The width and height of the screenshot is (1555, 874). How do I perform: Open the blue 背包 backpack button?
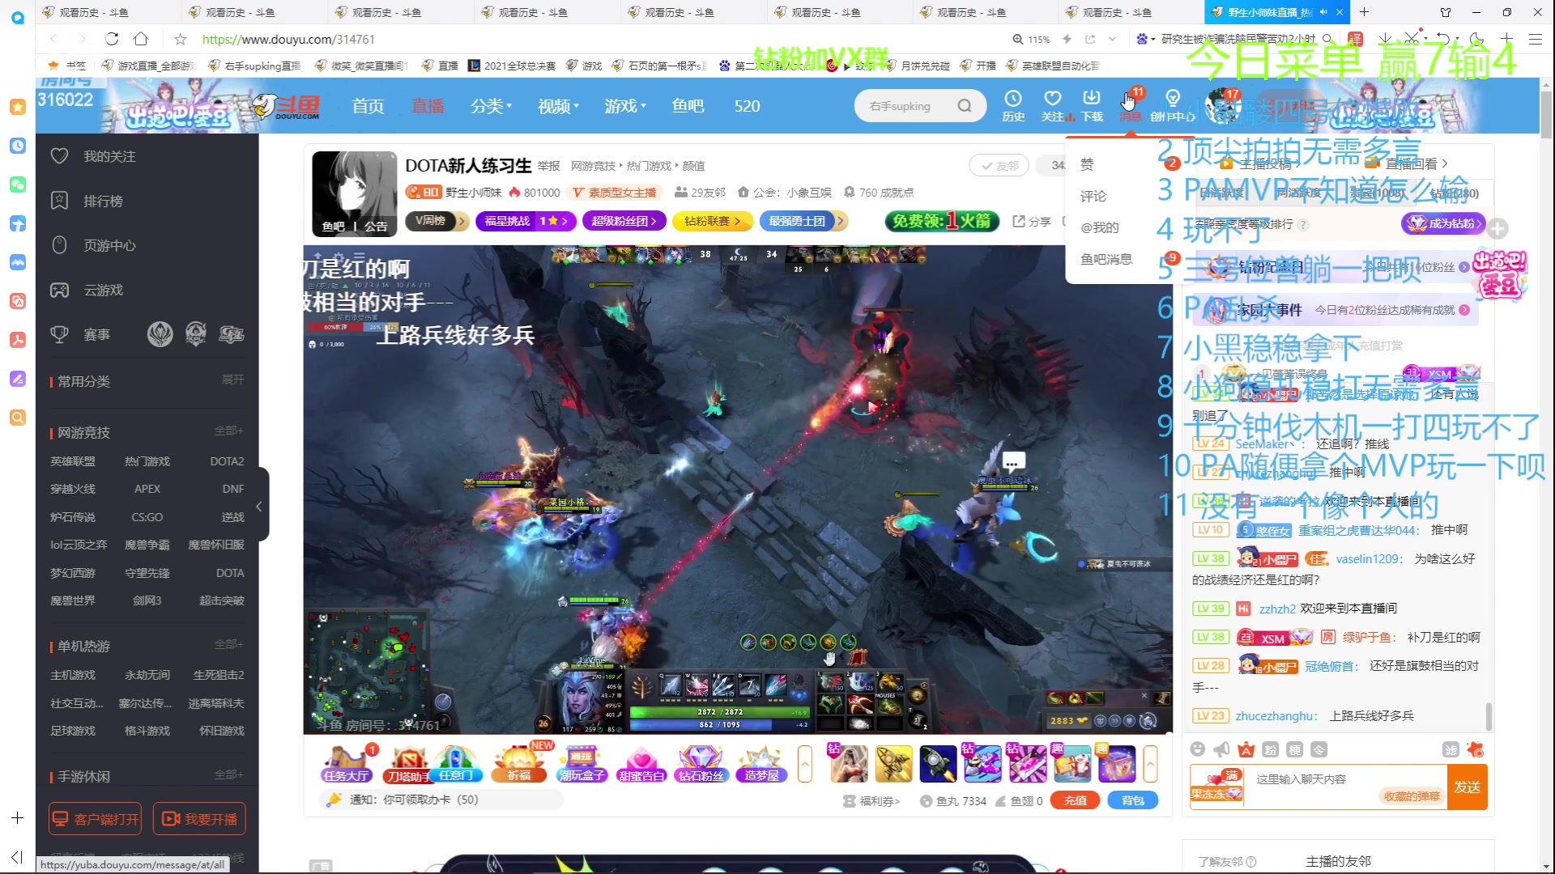[x=1132, y=800]
